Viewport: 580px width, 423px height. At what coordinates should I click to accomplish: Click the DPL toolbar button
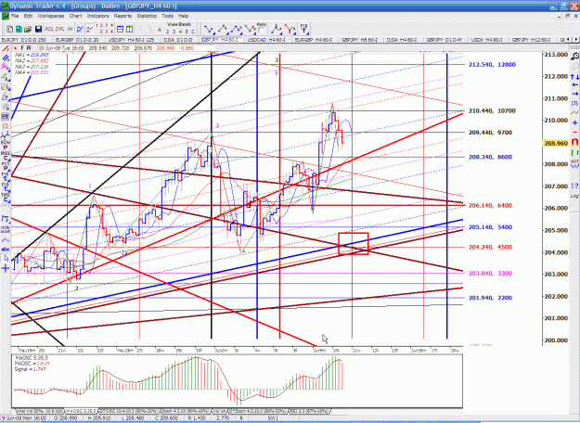60,29
